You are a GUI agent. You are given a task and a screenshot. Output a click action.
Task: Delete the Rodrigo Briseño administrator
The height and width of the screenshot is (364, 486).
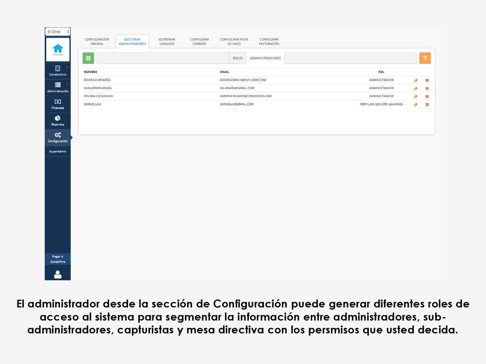427,80
